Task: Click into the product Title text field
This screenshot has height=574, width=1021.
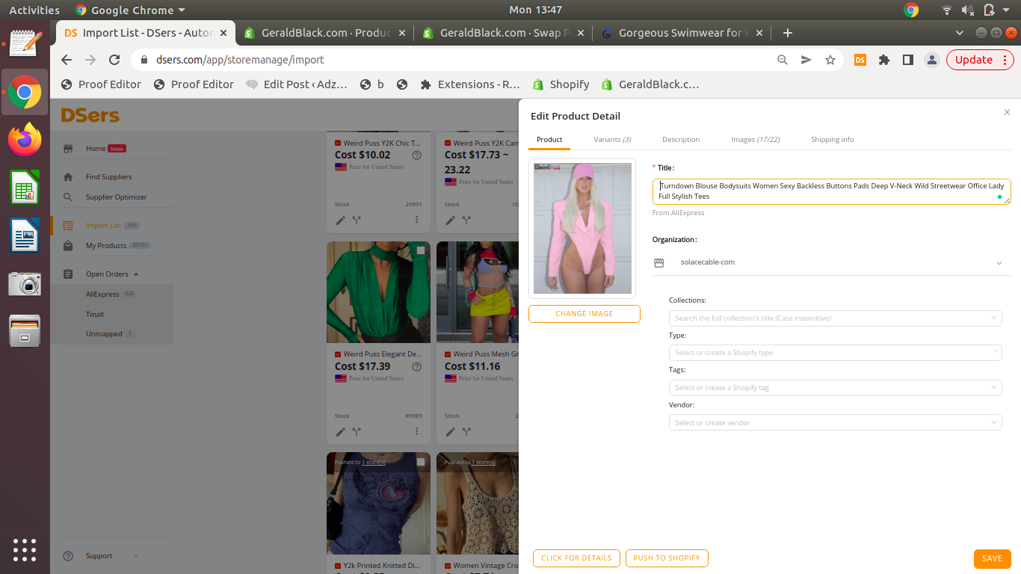Action: 830,191
